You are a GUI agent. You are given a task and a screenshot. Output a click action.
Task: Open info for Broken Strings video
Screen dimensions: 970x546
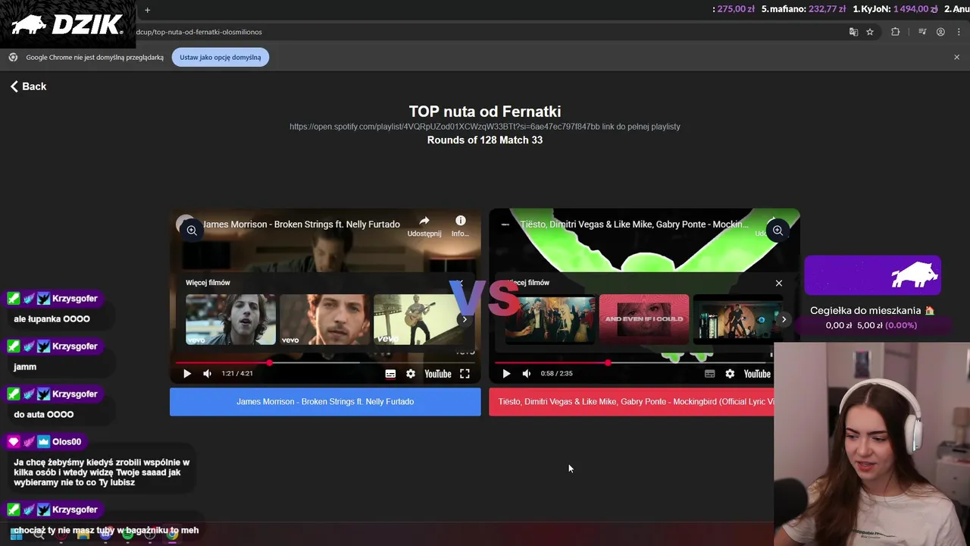coord(460,225)
